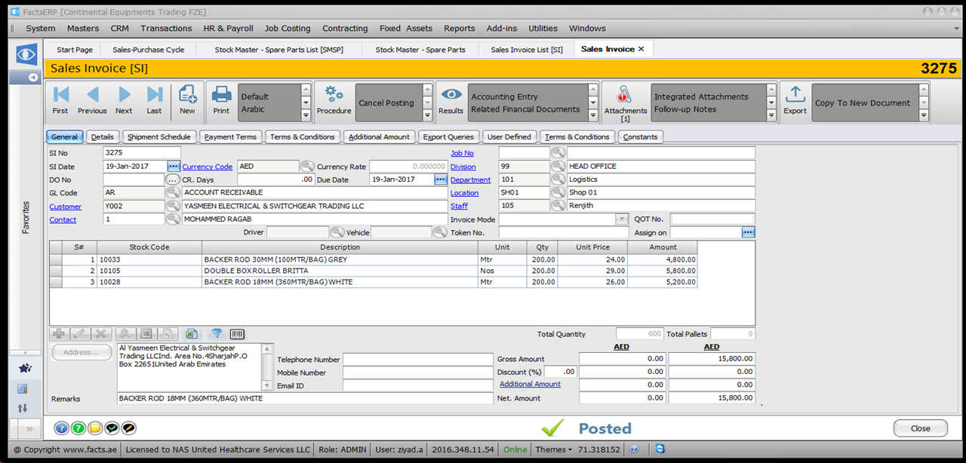
Task: Follow the Additional Amount link
Action: click(x=530, y=384)
